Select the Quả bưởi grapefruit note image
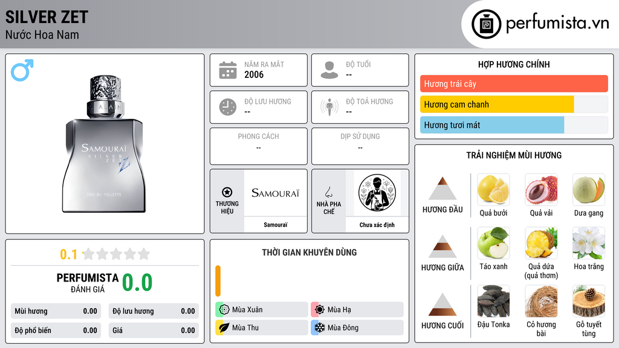This screenshot has height=348, width=619. [493, 190]
